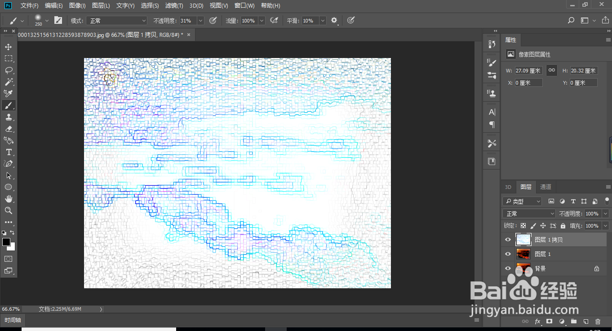
Task: Swap foreground and background colors
Action: click(13, 233)
